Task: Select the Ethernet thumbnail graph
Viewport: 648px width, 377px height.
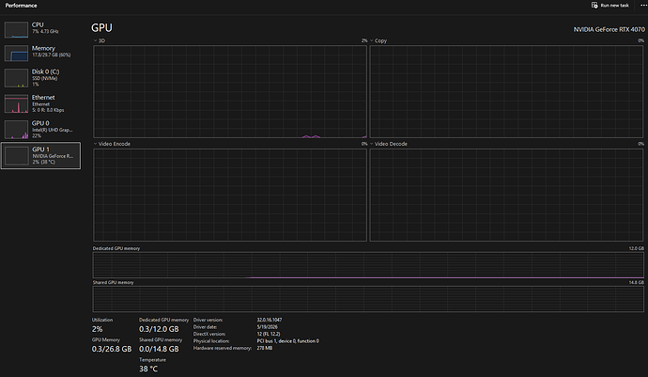Action: (16, 103)
